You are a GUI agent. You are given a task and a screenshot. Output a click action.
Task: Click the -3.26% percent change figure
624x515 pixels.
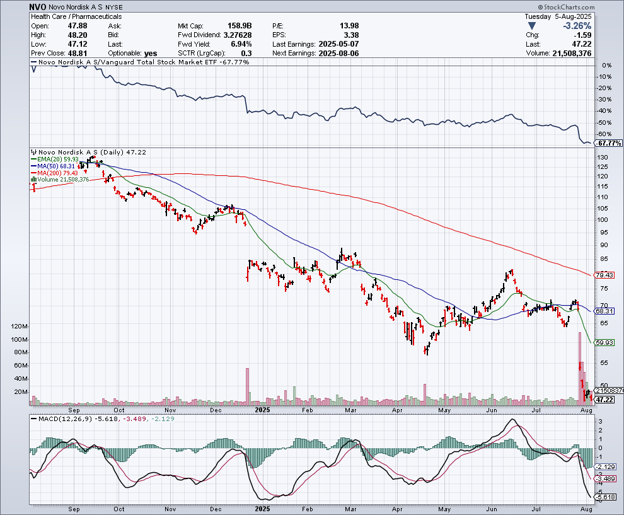577,26
